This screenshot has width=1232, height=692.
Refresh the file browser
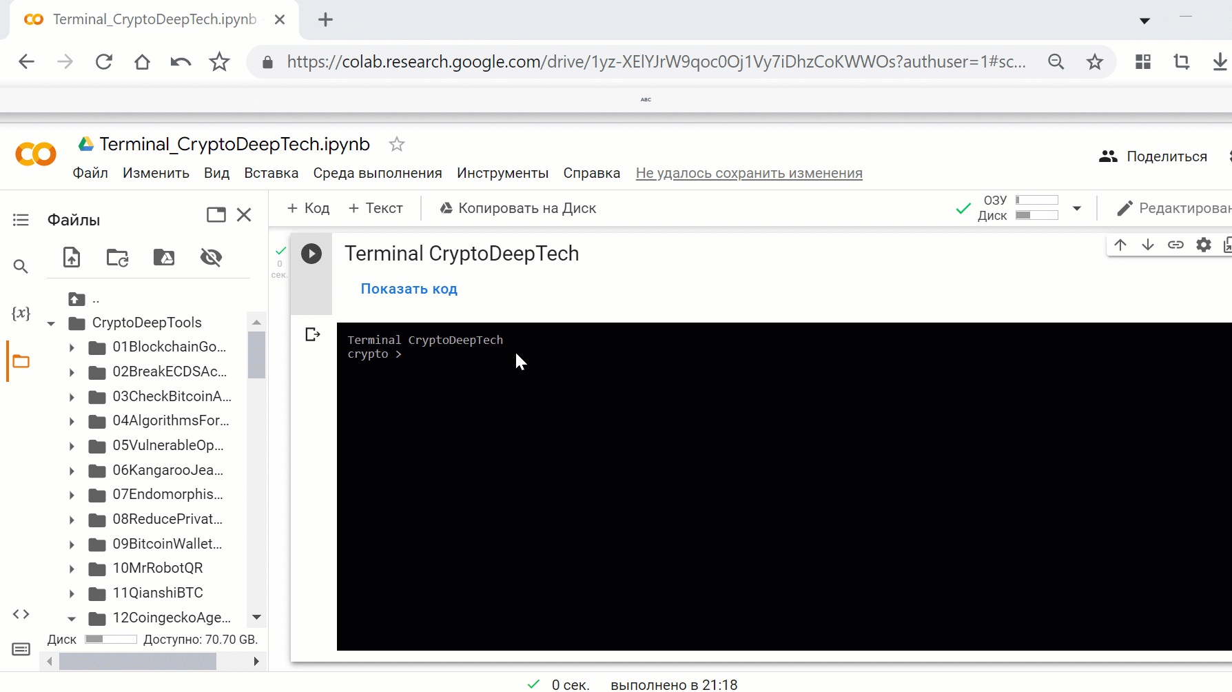tap(117, 257)
